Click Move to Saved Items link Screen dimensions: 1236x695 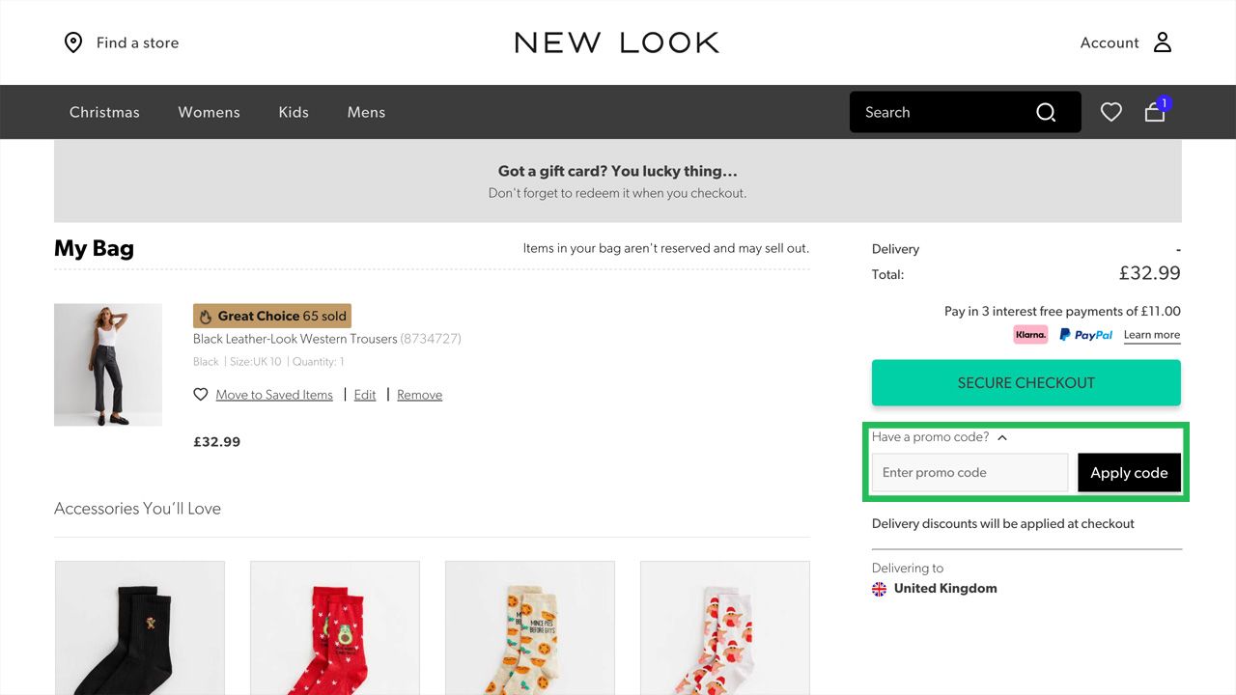point(274,395)
